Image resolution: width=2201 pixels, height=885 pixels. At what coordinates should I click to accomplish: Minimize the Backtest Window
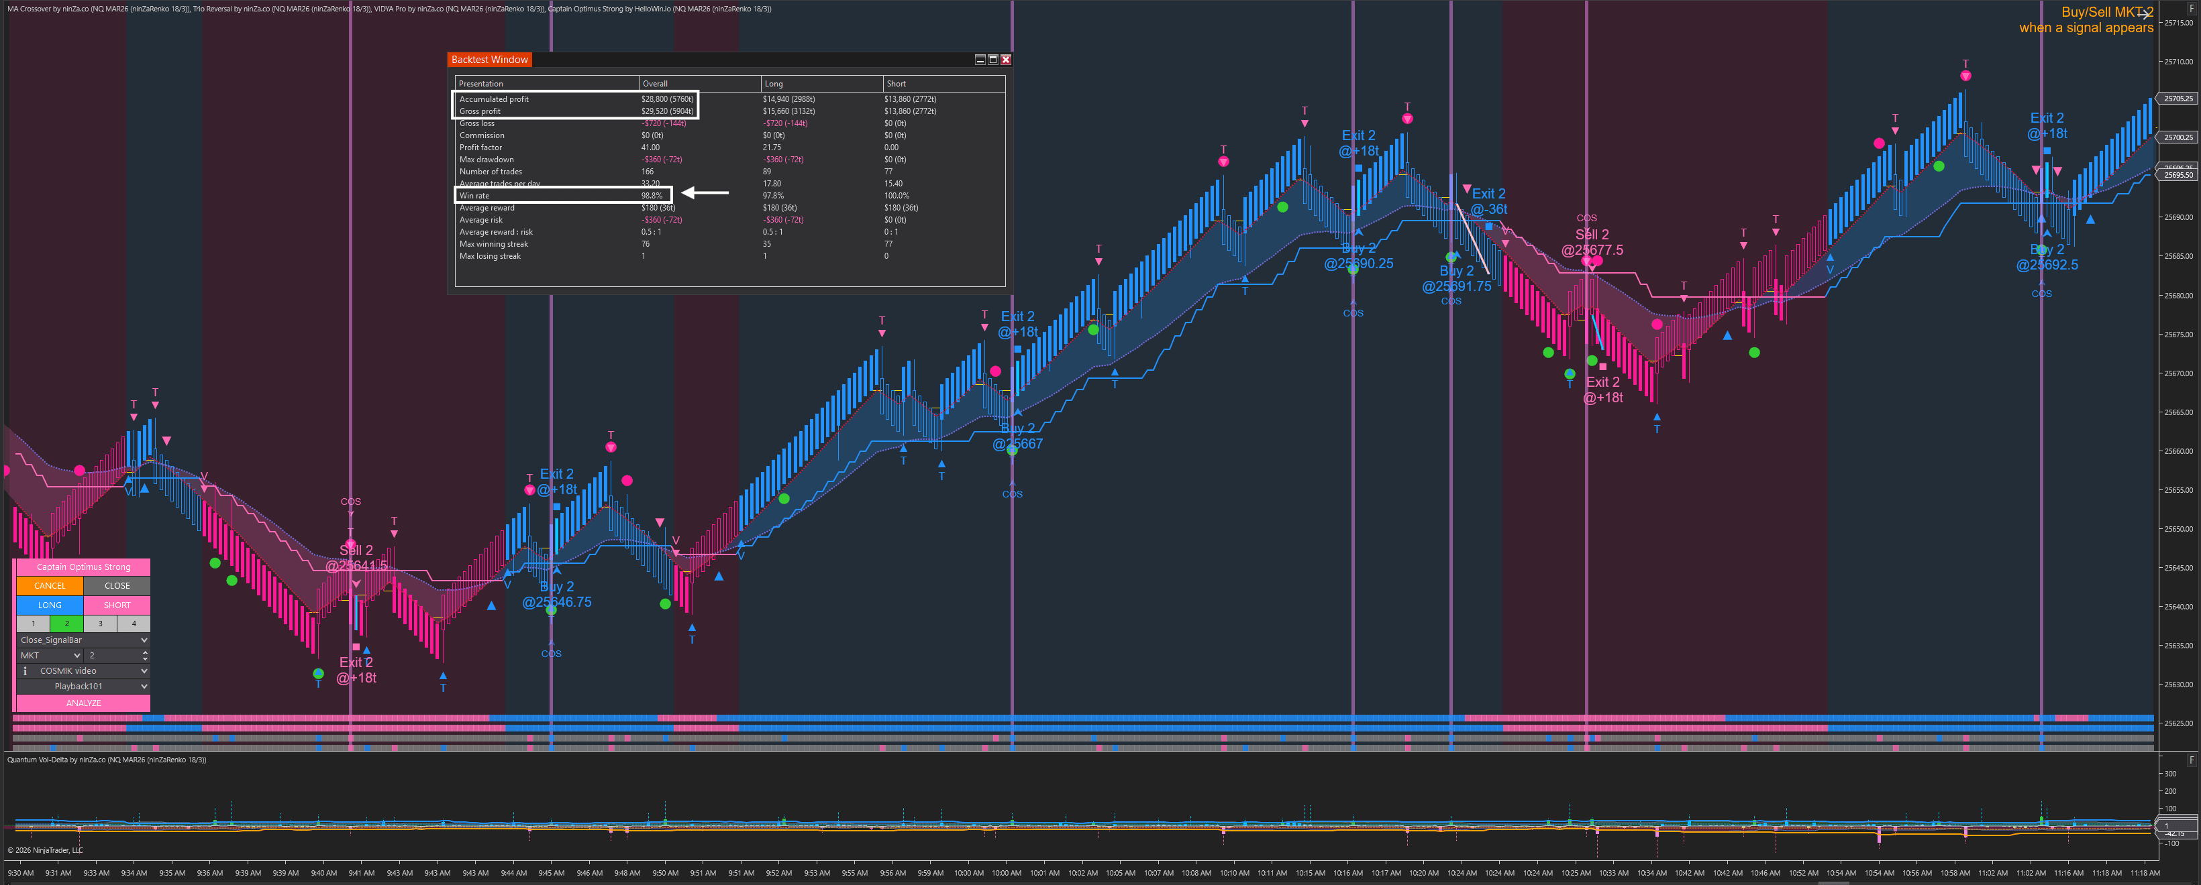click(980, 60)
